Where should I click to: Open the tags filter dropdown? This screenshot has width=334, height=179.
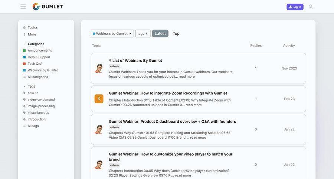pyautogui.click(x=143, y=34)
